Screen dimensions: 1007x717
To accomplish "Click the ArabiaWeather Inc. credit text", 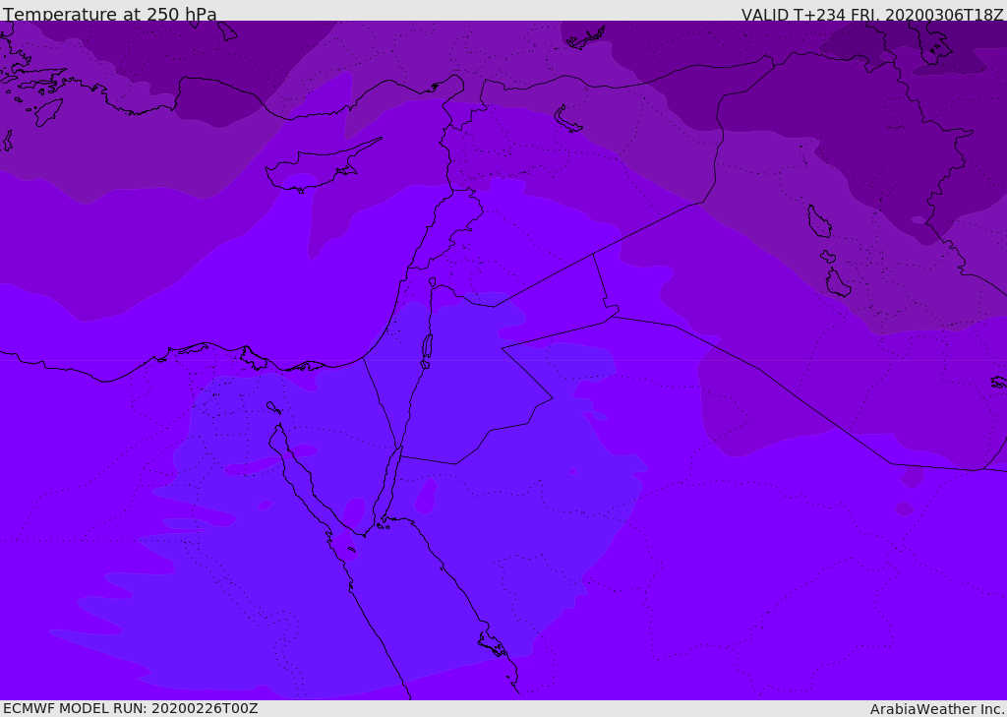I will 937,709.
